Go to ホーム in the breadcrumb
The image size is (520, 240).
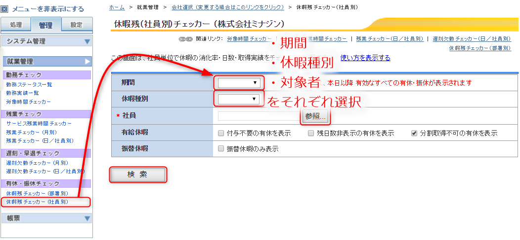click(x=117, y=7)
